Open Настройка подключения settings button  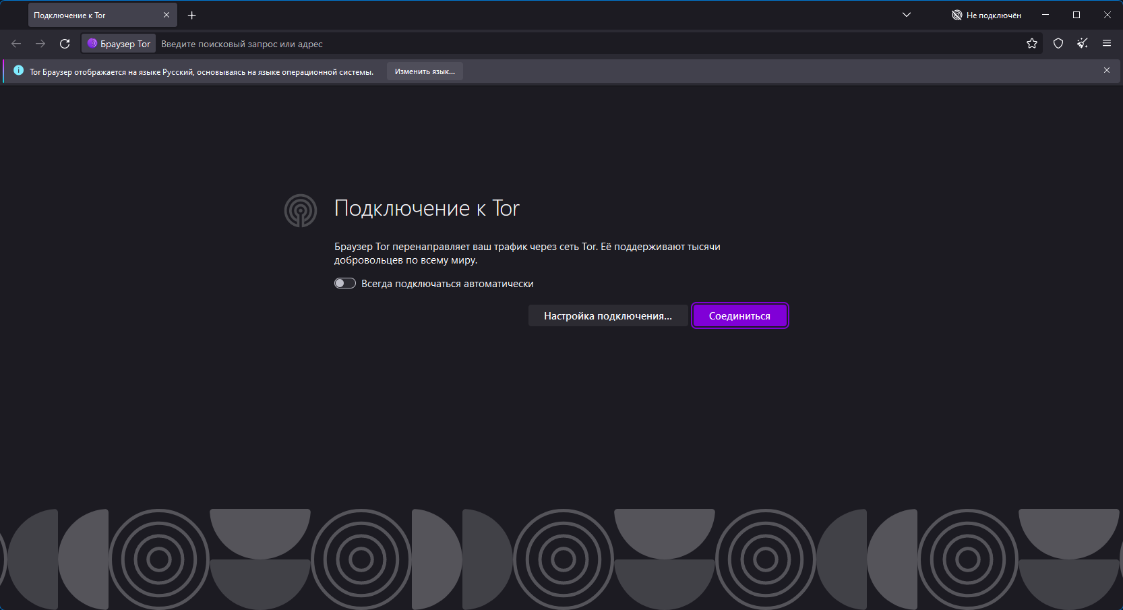click(607, 316)
